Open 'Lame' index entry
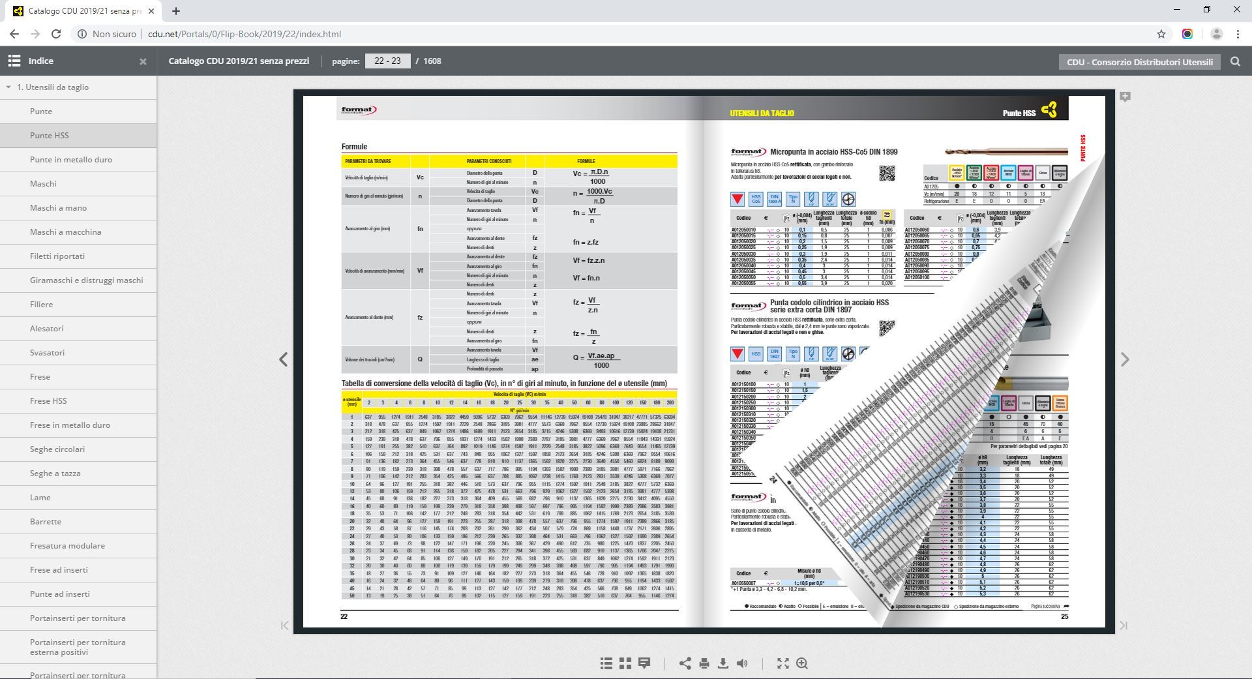Viewport: 1252px width, 679px height. (x=78, y=498)
